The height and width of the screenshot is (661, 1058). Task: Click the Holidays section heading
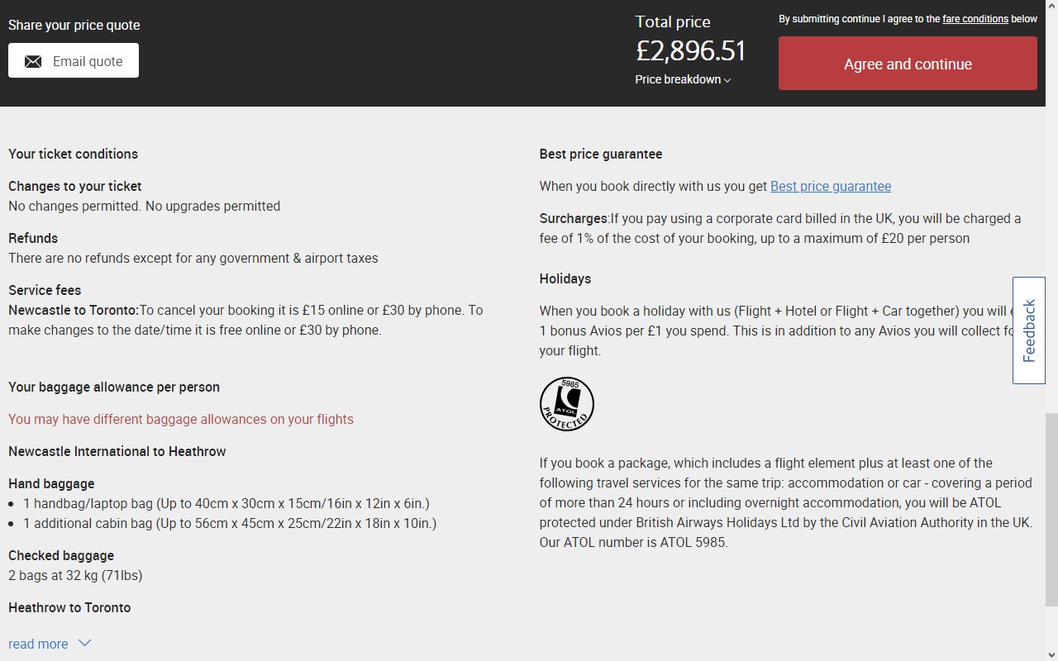coord(565,279)
